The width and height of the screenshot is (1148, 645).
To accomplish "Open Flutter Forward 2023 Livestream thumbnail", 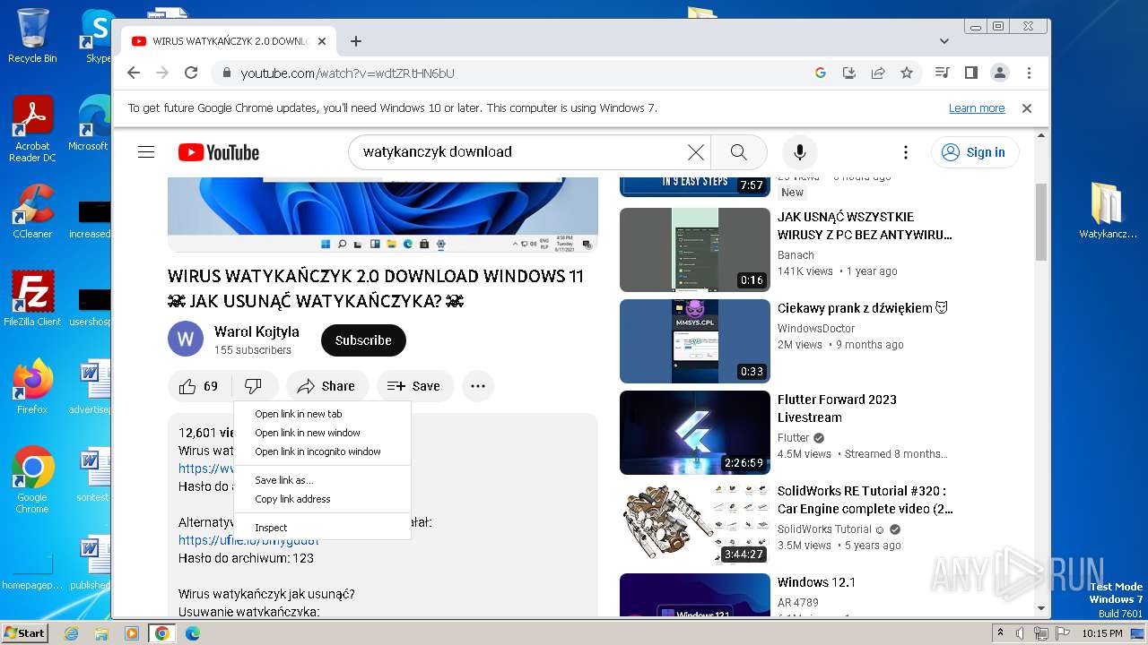I will tap(695, 433).
